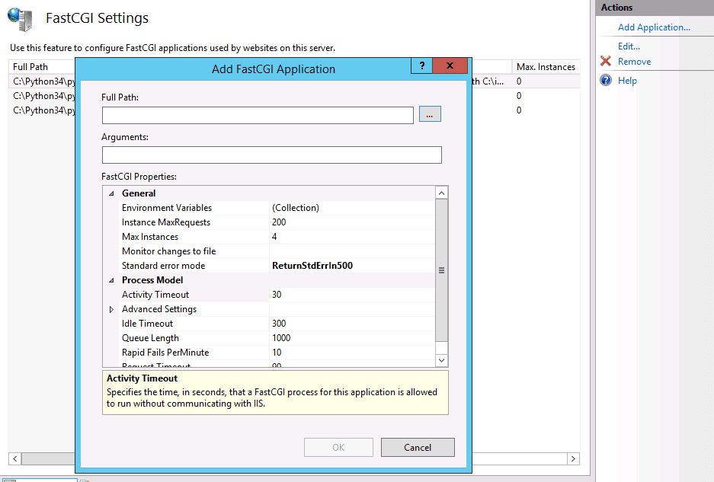
Task: Collapse the General properties group
Action: [x=111, y=193]
